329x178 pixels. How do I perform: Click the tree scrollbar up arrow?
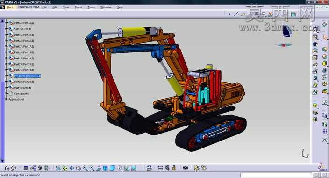2,21
